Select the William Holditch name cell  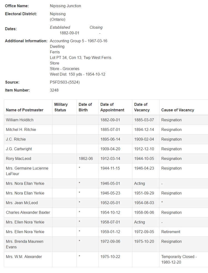pos(20,120)
